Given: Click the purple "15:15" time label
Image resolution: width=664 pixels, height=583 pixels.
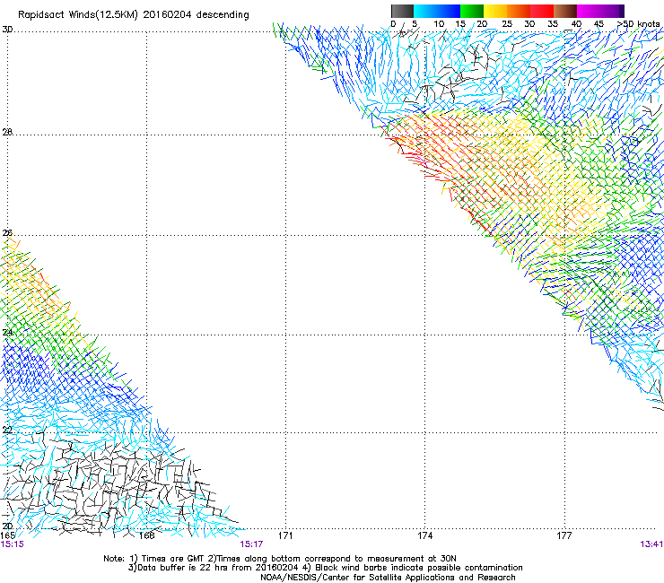Looking at the screenshot, I should [x=12, y=544].
